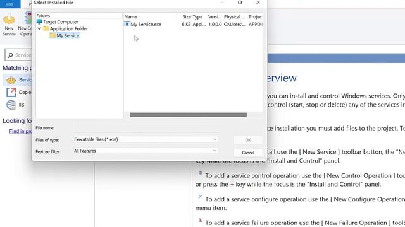Click the My Service.exe file icon
The image size is (405, 227).
[x=127, y=24]
